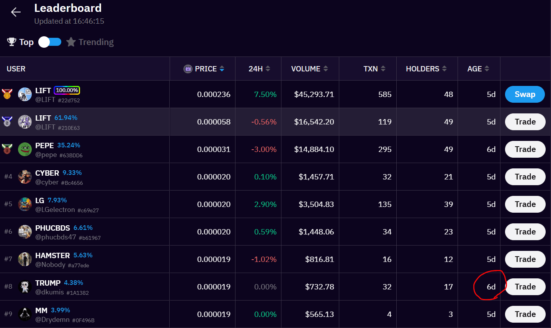Click the gold medal first-place icon

pyautogui.click(x=7, y=94)
